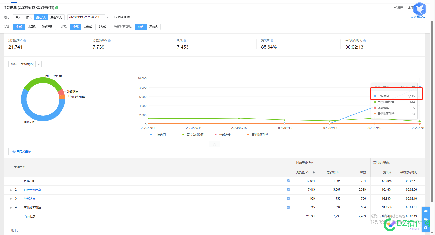Image resolution: width=435 pixels, height=235 pixels.
Task: Click the back-to-top arrow icon
Action: click(426, 228)
